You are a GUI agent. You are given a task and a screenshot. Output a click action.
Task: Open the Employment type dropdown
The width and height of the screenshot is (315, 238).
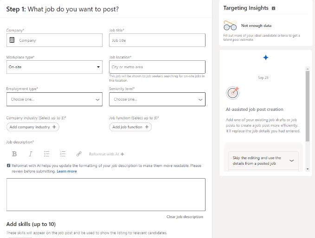coord(54,99)
